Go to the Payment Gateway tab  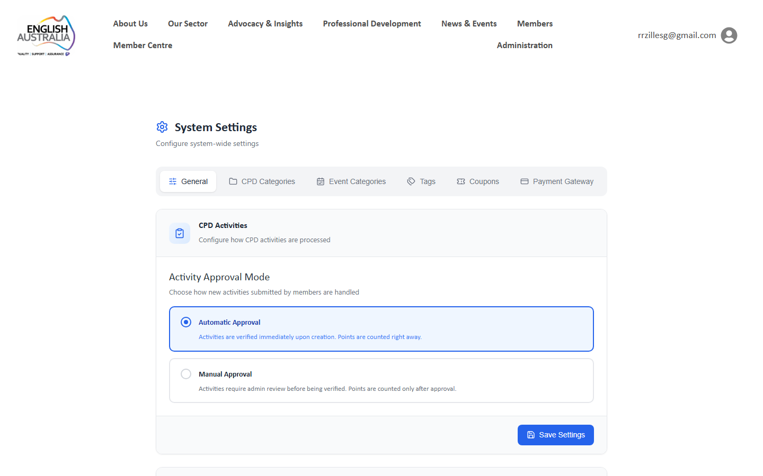pos(557,181)
